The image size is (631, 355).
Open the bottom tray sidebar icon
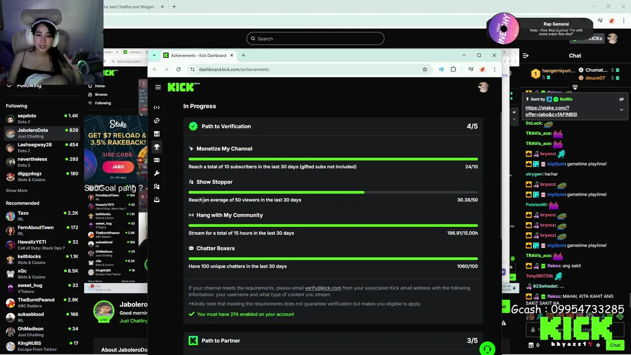pos(157,200)
